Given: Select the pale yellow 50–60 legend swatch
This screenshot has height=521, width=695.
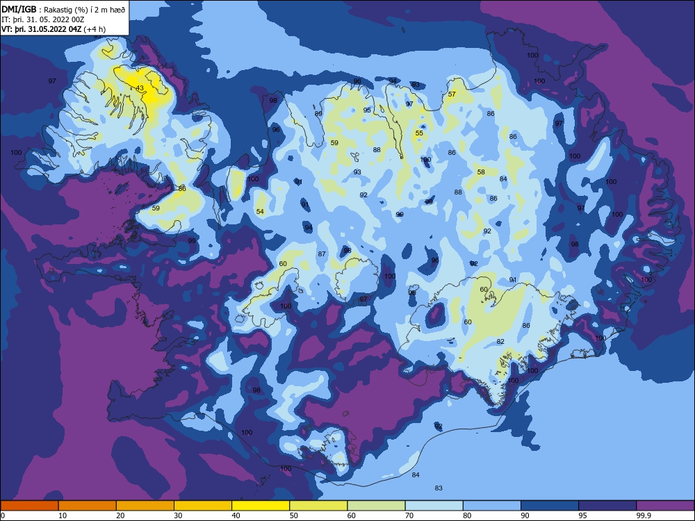Looking at the screenshot, I should click(318, 506).
